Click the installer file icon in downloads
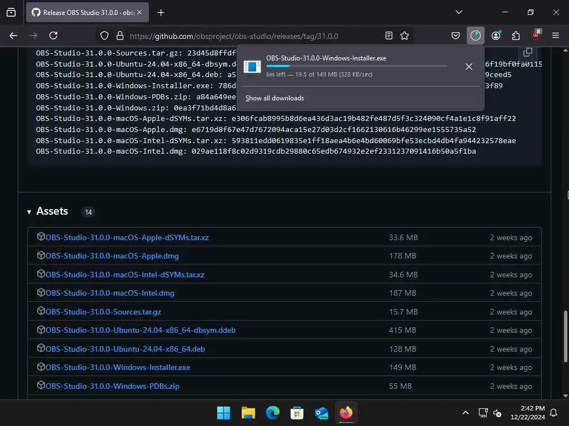Screen dimensions: 569x426 [x=252, y=67]
